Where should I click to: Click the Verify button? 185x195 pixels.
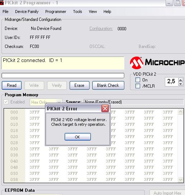pyautogui.click(x=57, y=85)
